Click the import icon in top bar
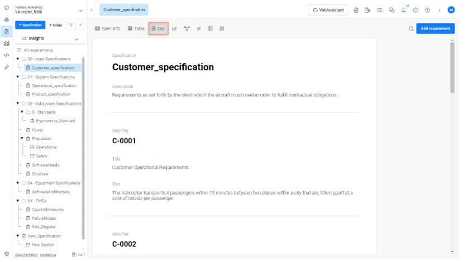 pyautogui.click(x=356, y=10)
